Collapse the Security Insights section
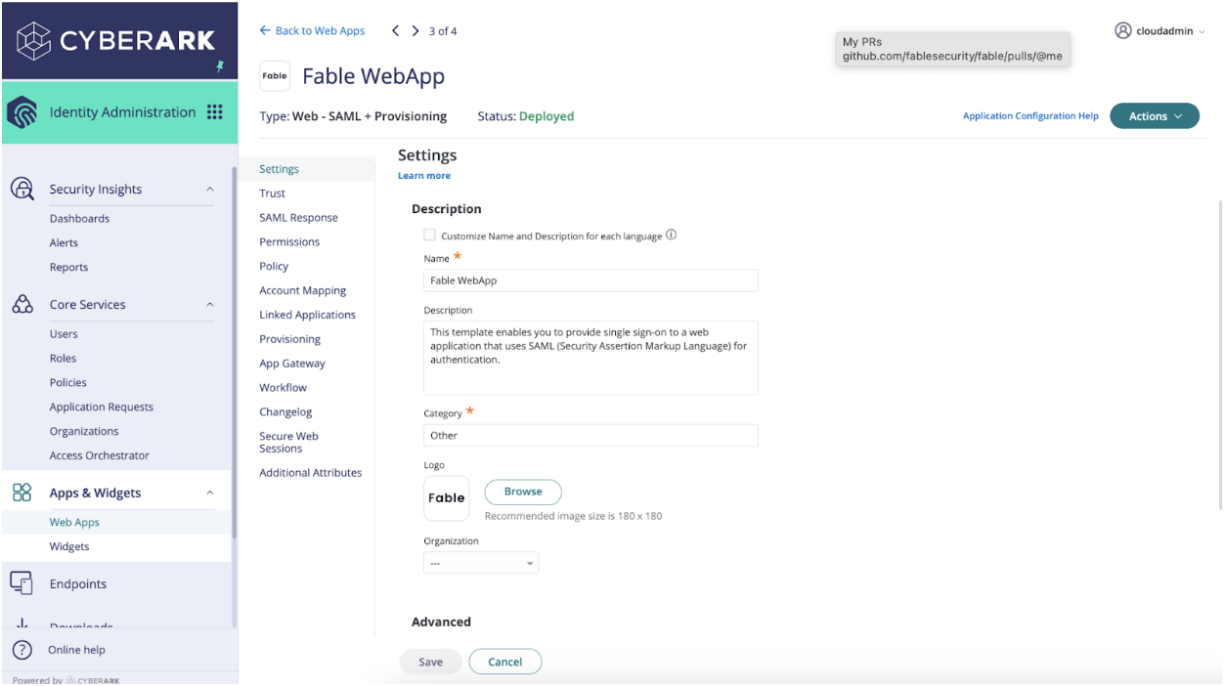 [x=209, y=190]
